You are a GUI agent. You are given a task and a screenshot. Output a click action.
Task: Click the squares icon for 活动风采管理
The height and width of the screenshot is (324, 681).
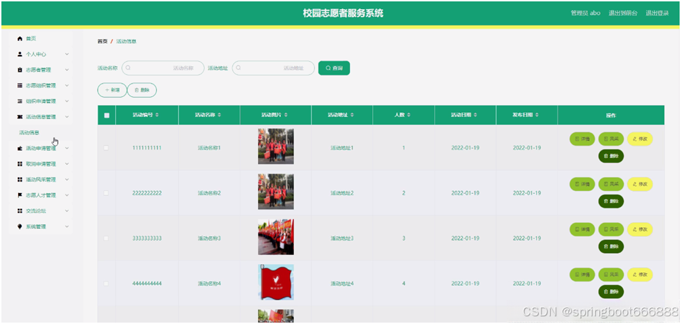coord(20,179)
